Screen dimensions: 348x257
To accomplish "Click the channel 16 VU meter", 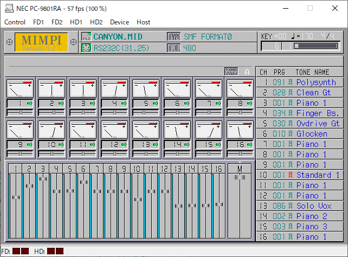I will click(240, 130).
